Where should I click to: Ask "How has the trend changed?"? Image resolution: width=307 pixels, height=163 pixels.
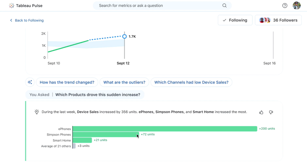[67, 82]
